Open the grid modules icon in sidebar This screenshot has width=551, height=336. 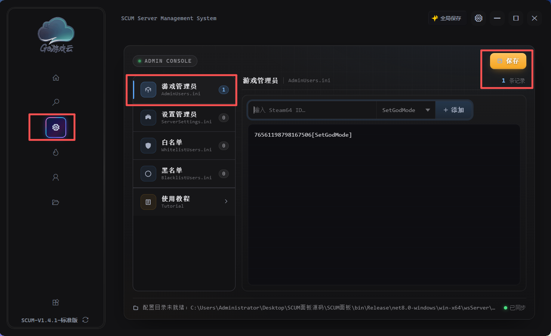(x=56, y=302)
